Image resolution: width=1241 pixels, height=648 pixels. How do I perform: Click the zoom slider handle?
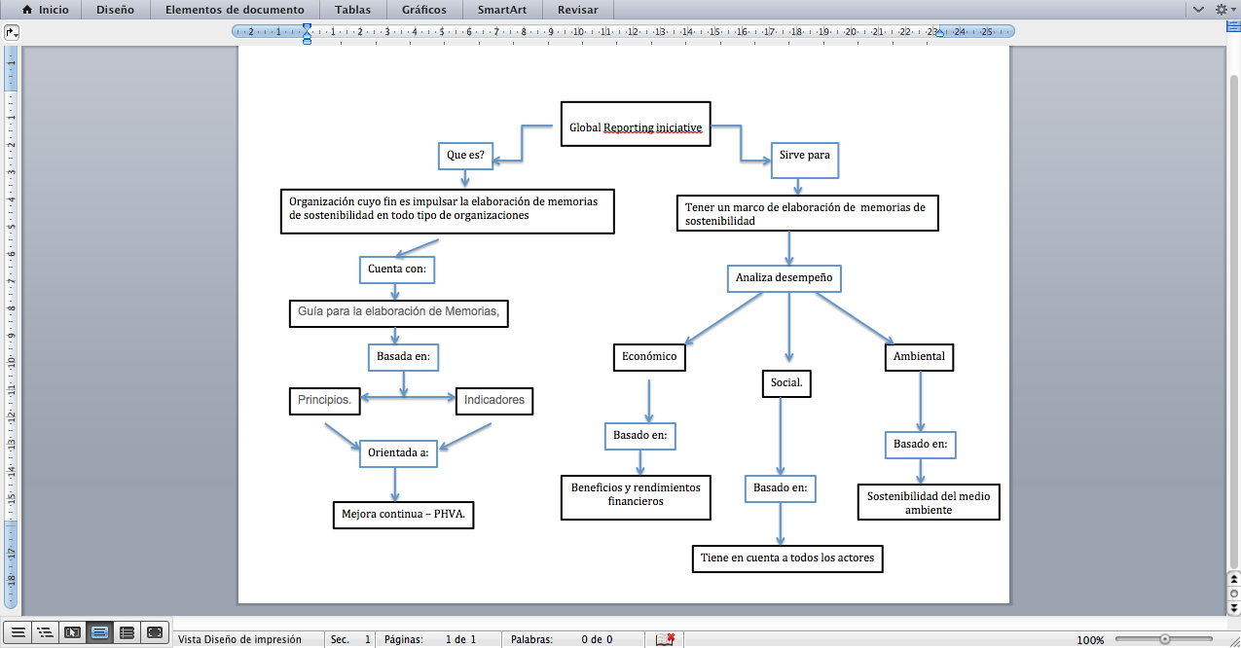1165,639
